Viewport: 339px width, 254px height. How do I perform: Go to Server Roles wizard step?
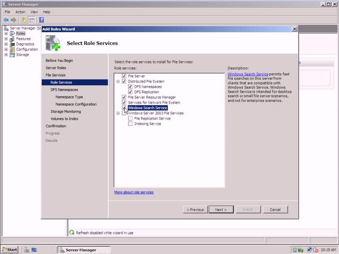pos(56,68)
